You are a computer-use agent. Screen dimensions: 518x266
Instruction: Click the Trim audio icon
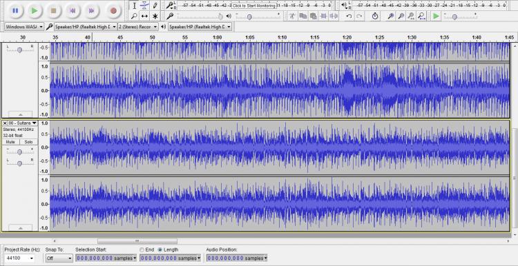pos(323,16)
